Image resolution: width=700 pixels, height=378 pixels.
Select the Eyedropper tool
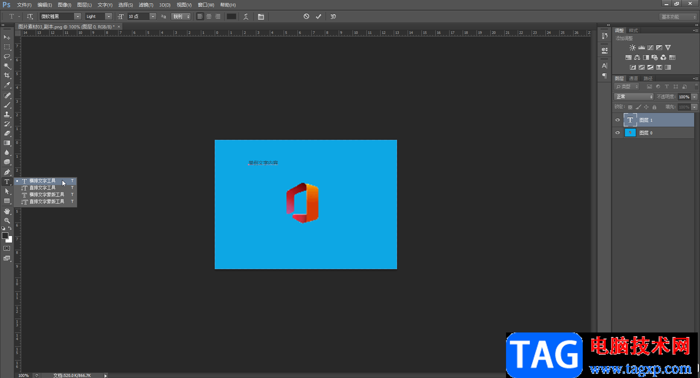click(7, 85)
